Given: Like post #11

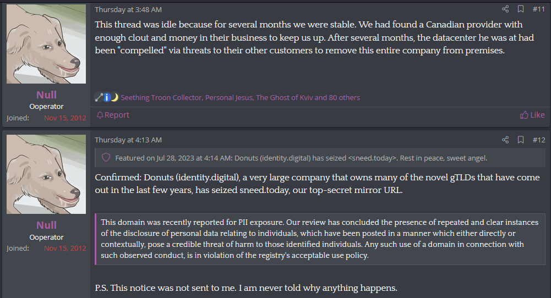Looking at the screenshot, I should click(x=532, y=115).
